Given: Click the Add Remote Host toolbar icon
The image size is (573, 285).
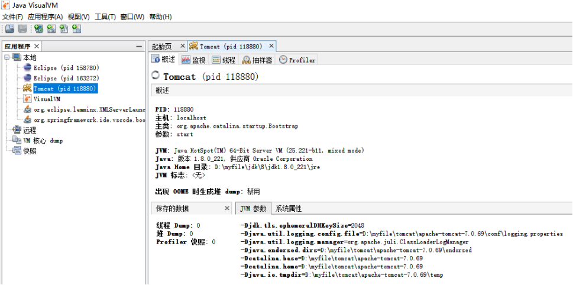Looking at the screenshot, I should click(x=39, y=29).
